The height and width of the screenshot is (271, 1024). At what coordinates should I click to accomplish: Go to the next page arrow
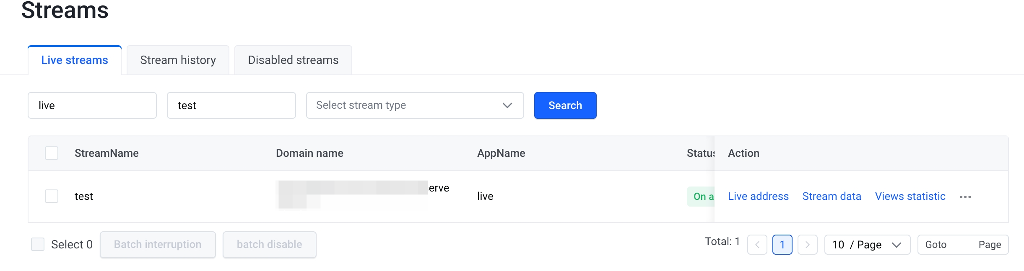807,245
